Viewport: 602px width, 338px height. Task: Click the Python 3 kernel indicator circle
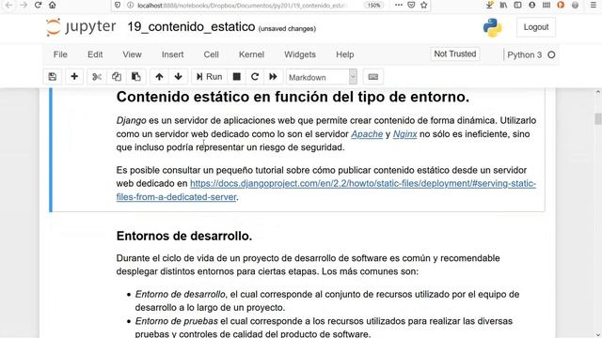click(x=551, y=54)
